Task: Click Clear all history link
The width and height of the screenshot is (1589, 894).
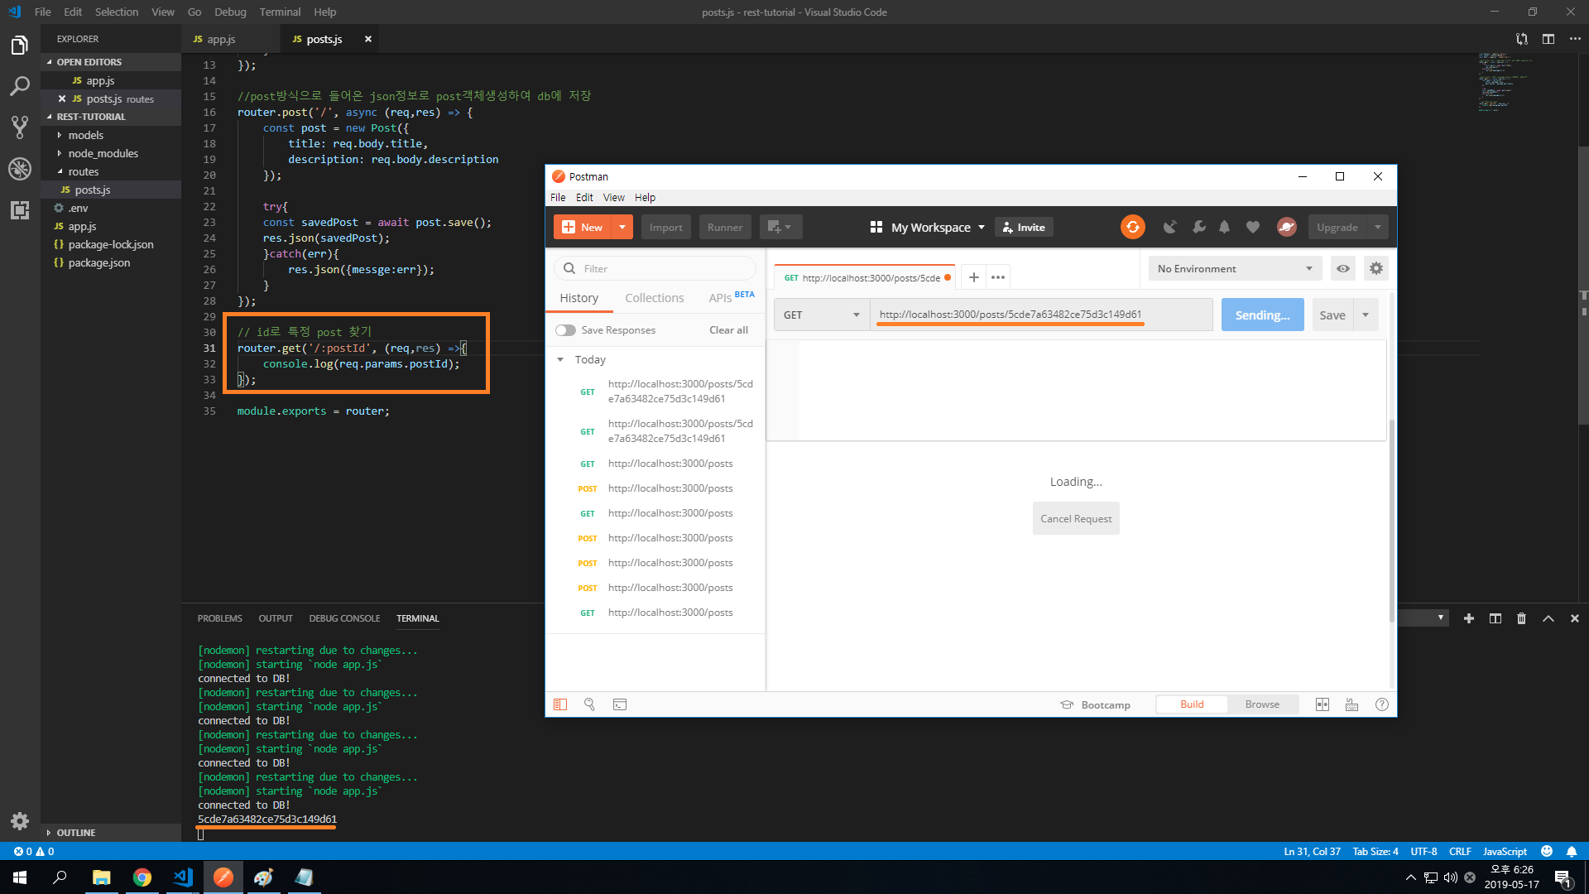Action: coord(728,330)
